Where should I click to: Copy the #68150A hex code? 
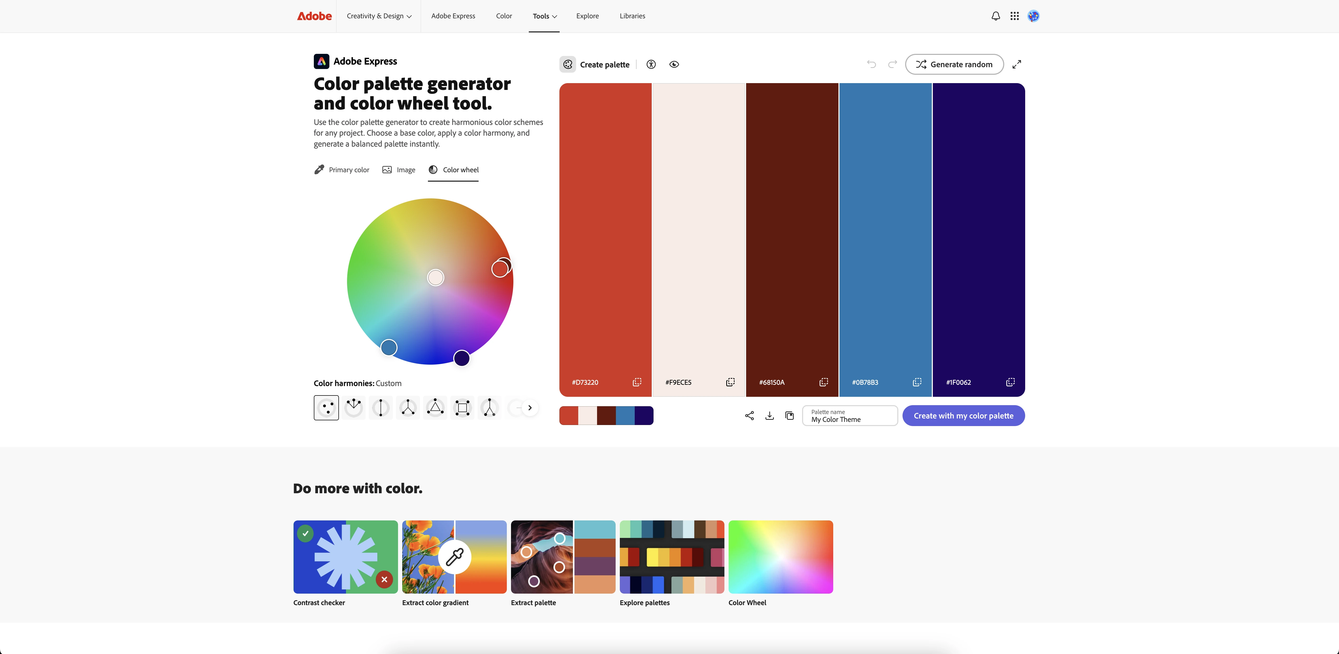pos(824,382)
